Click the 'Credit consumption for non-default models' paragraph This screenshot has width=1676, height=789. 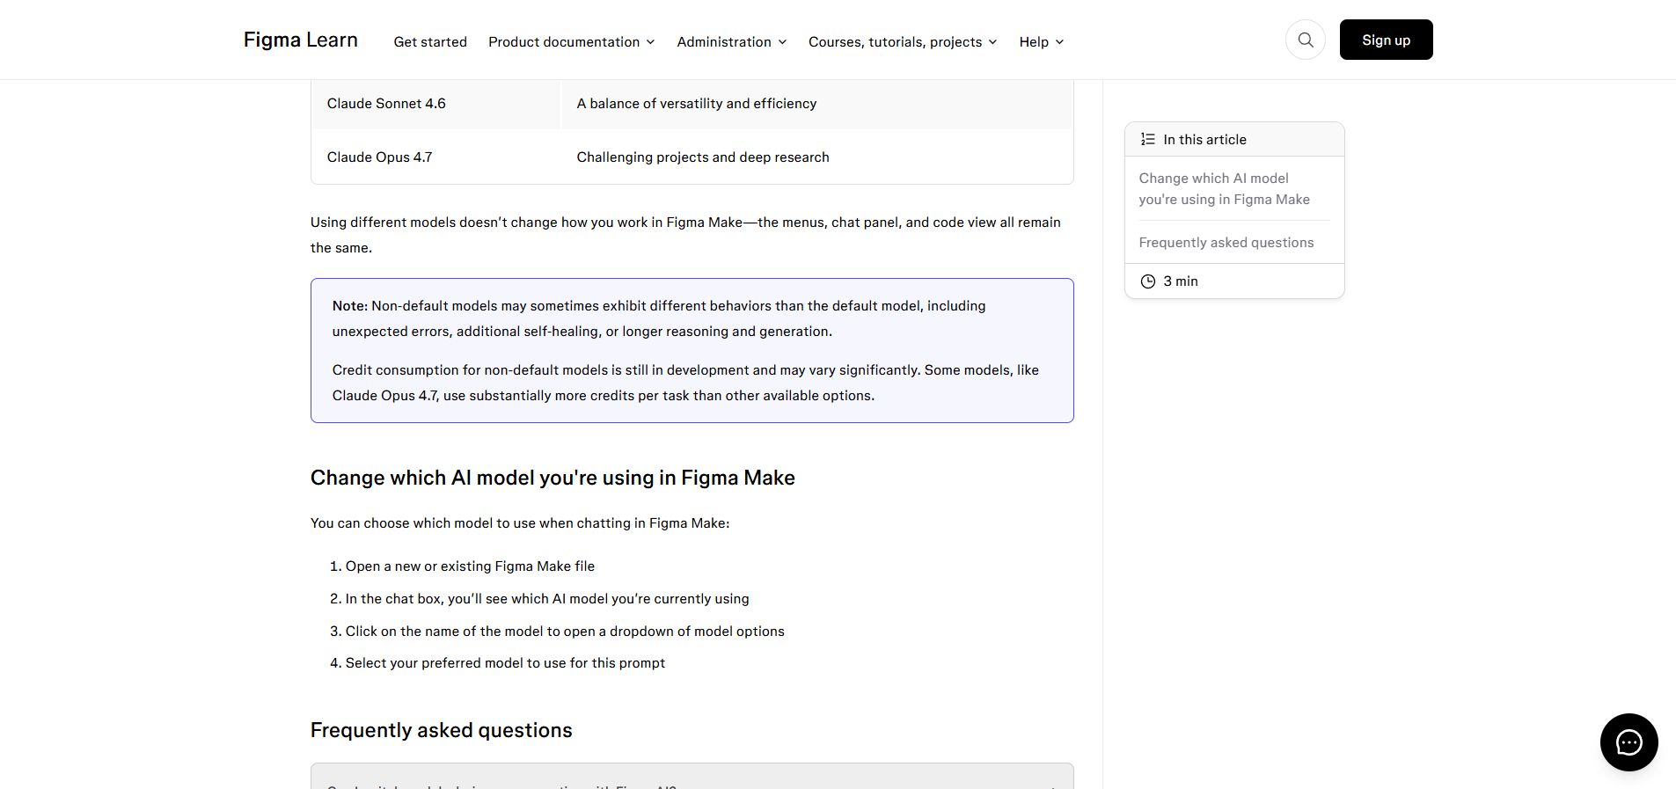[x=685, y=383]
